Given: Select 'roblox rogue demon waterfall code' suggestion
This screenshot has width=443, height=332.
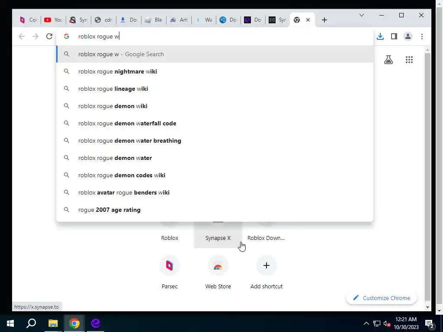Looking at the screenshot, I should [215, 123].
